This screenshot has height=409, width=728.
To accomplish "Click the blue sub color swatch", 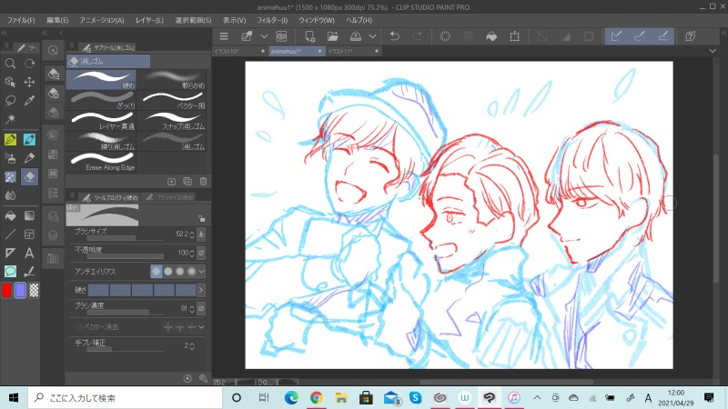I will (x=20, y=290).
